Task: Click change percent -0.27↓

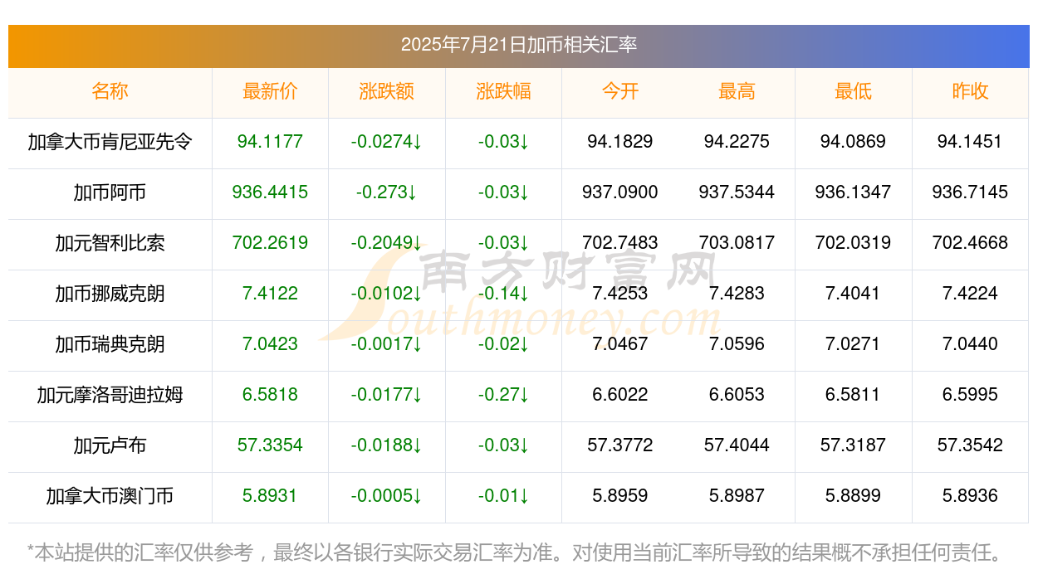Action: pyautogui.click(x=503, y=395)
